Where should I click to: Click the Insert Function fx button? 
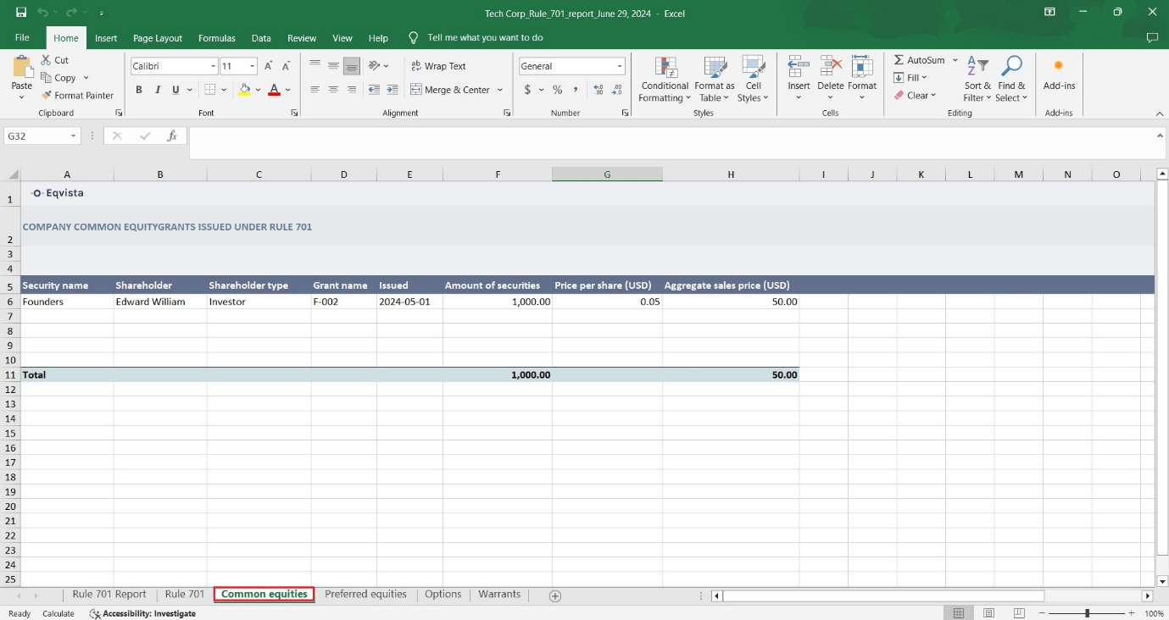[x=171, y=136]
